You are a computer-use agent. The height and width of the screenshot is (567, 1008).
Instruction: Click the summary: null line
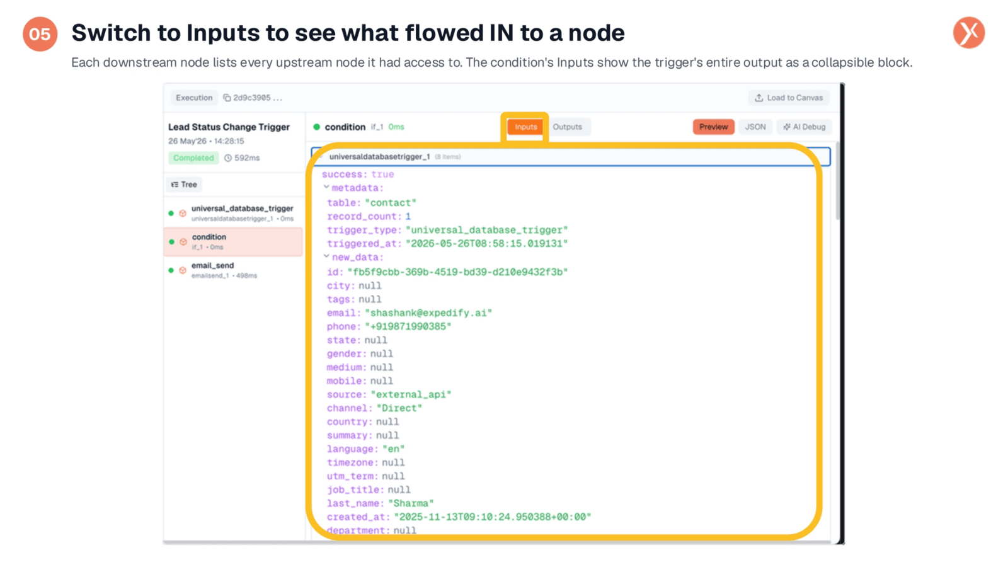tap(363, 435)
